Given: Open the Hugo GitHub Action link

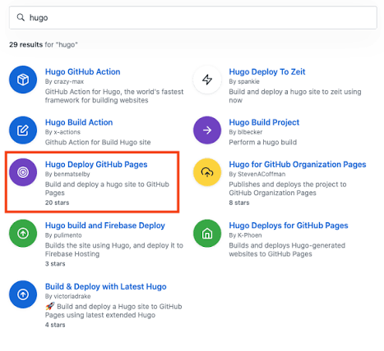Looking at the screenshot, I should point(82,71).
